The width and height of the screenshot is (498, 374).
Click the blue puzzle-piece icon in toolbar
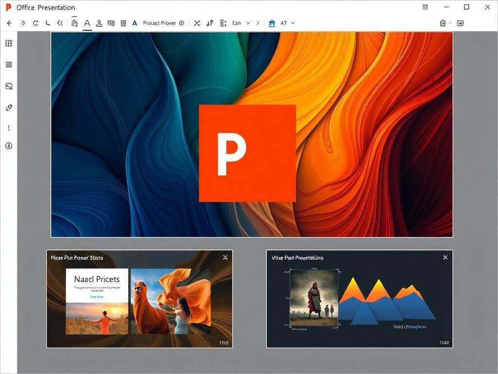click(x=272, y=23)
